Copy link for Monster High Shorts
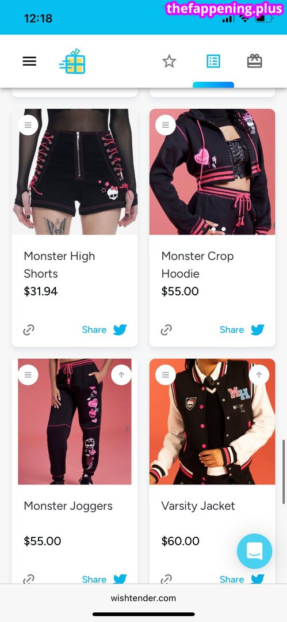Screen dimensions: 287x622 coord(29,329)
